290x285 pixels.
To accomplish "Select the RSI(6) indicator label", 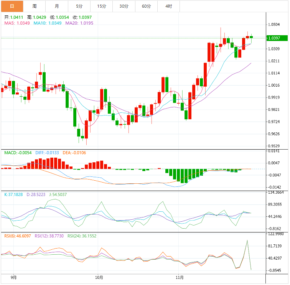I will point(18,236).
